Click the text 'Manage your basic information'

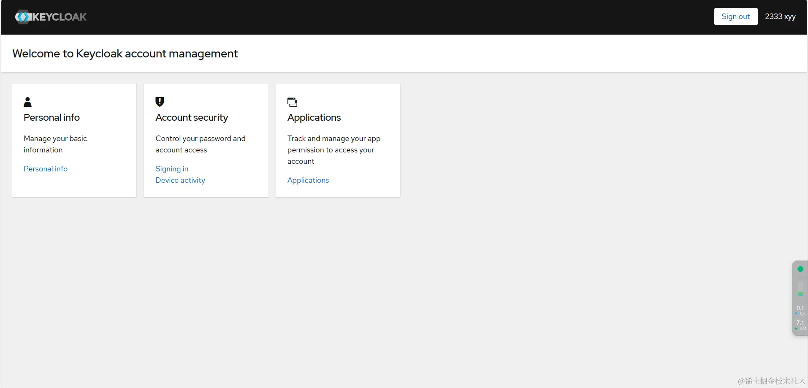(x=55, y=144)
